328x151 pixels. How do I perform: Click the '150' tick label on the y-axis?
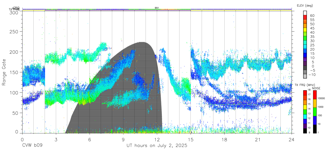pos(14,72)
